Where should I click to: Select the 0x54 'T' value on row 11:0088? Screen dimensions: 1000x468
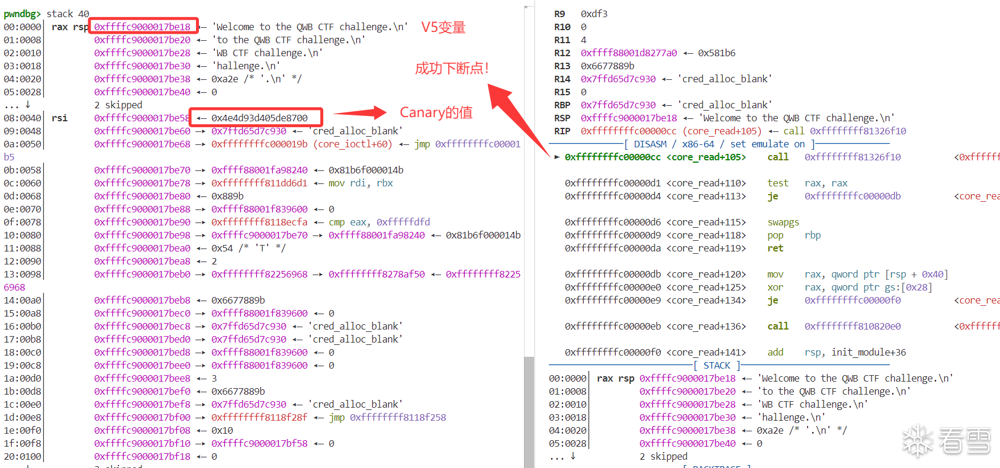pos(249,248)
